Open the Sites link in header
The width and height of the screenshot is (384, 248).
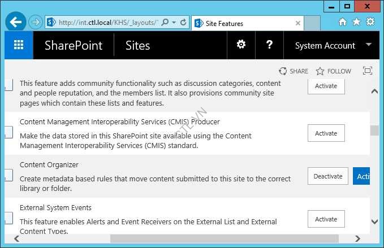[x=137, y=45]
